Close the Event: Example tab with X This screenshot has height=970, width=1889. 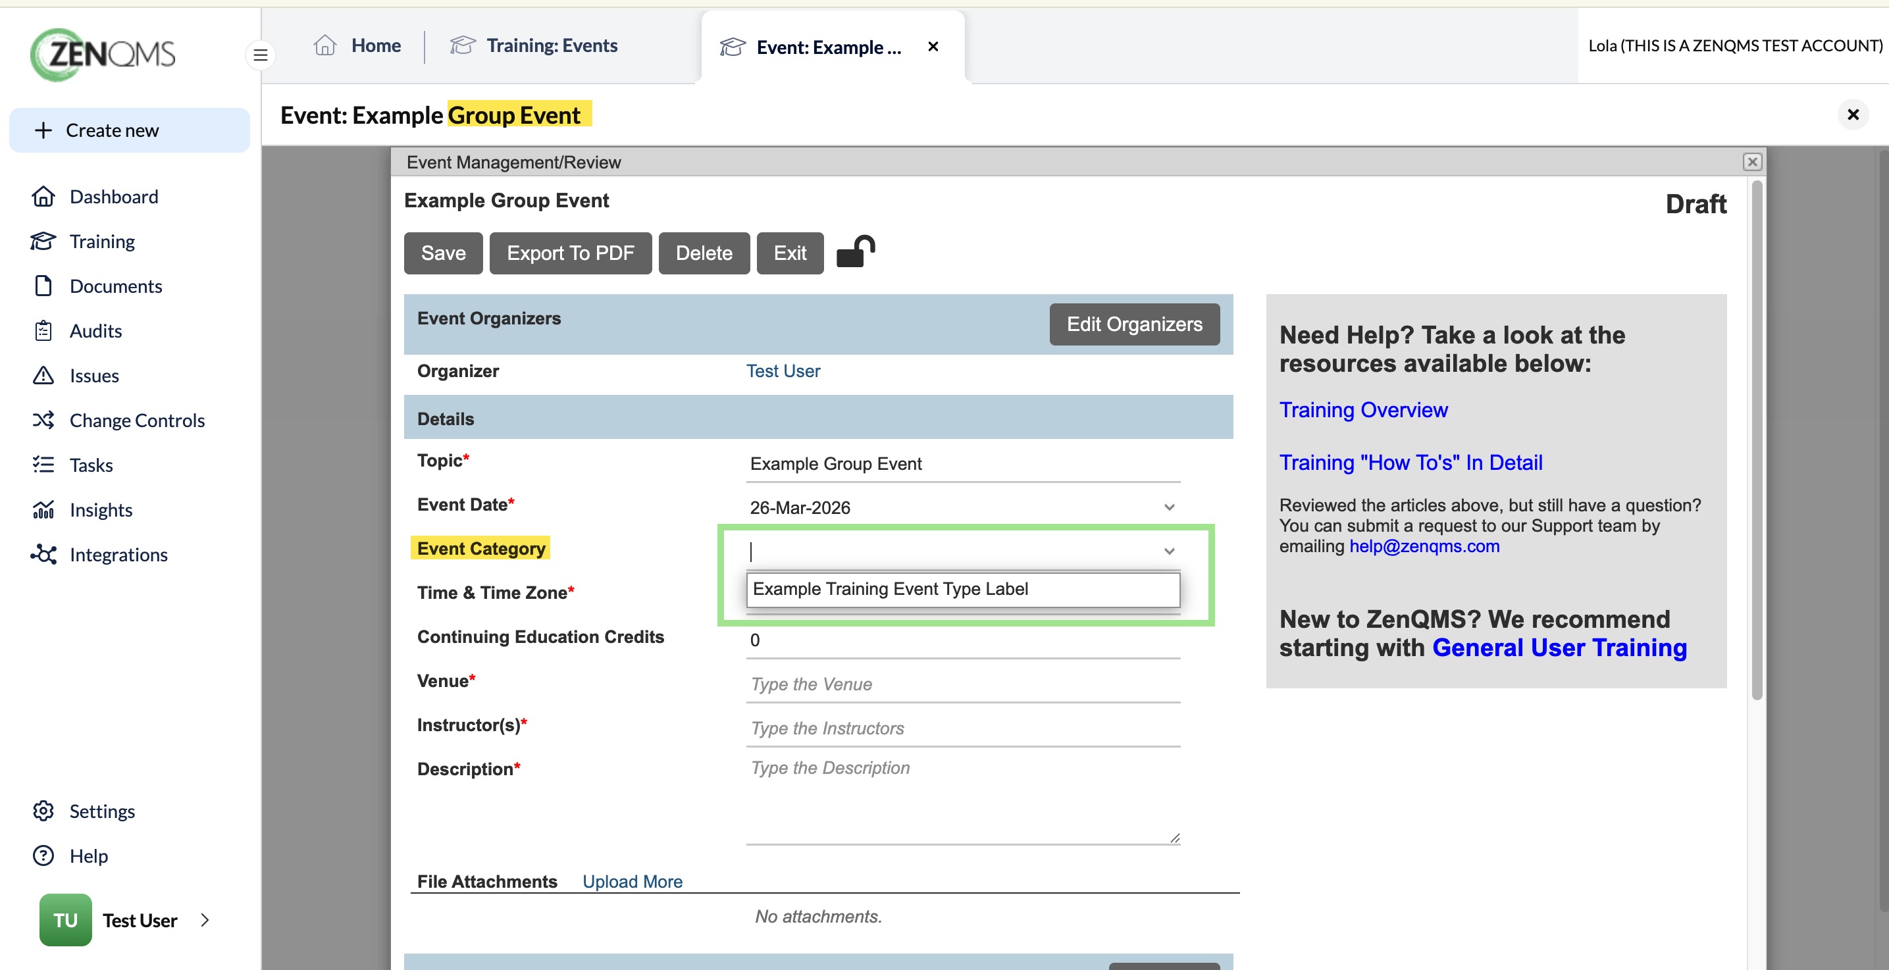[x=933, y=47]
